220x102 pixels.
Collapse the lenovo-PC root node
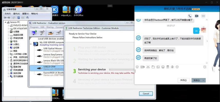tap(5, 22)
